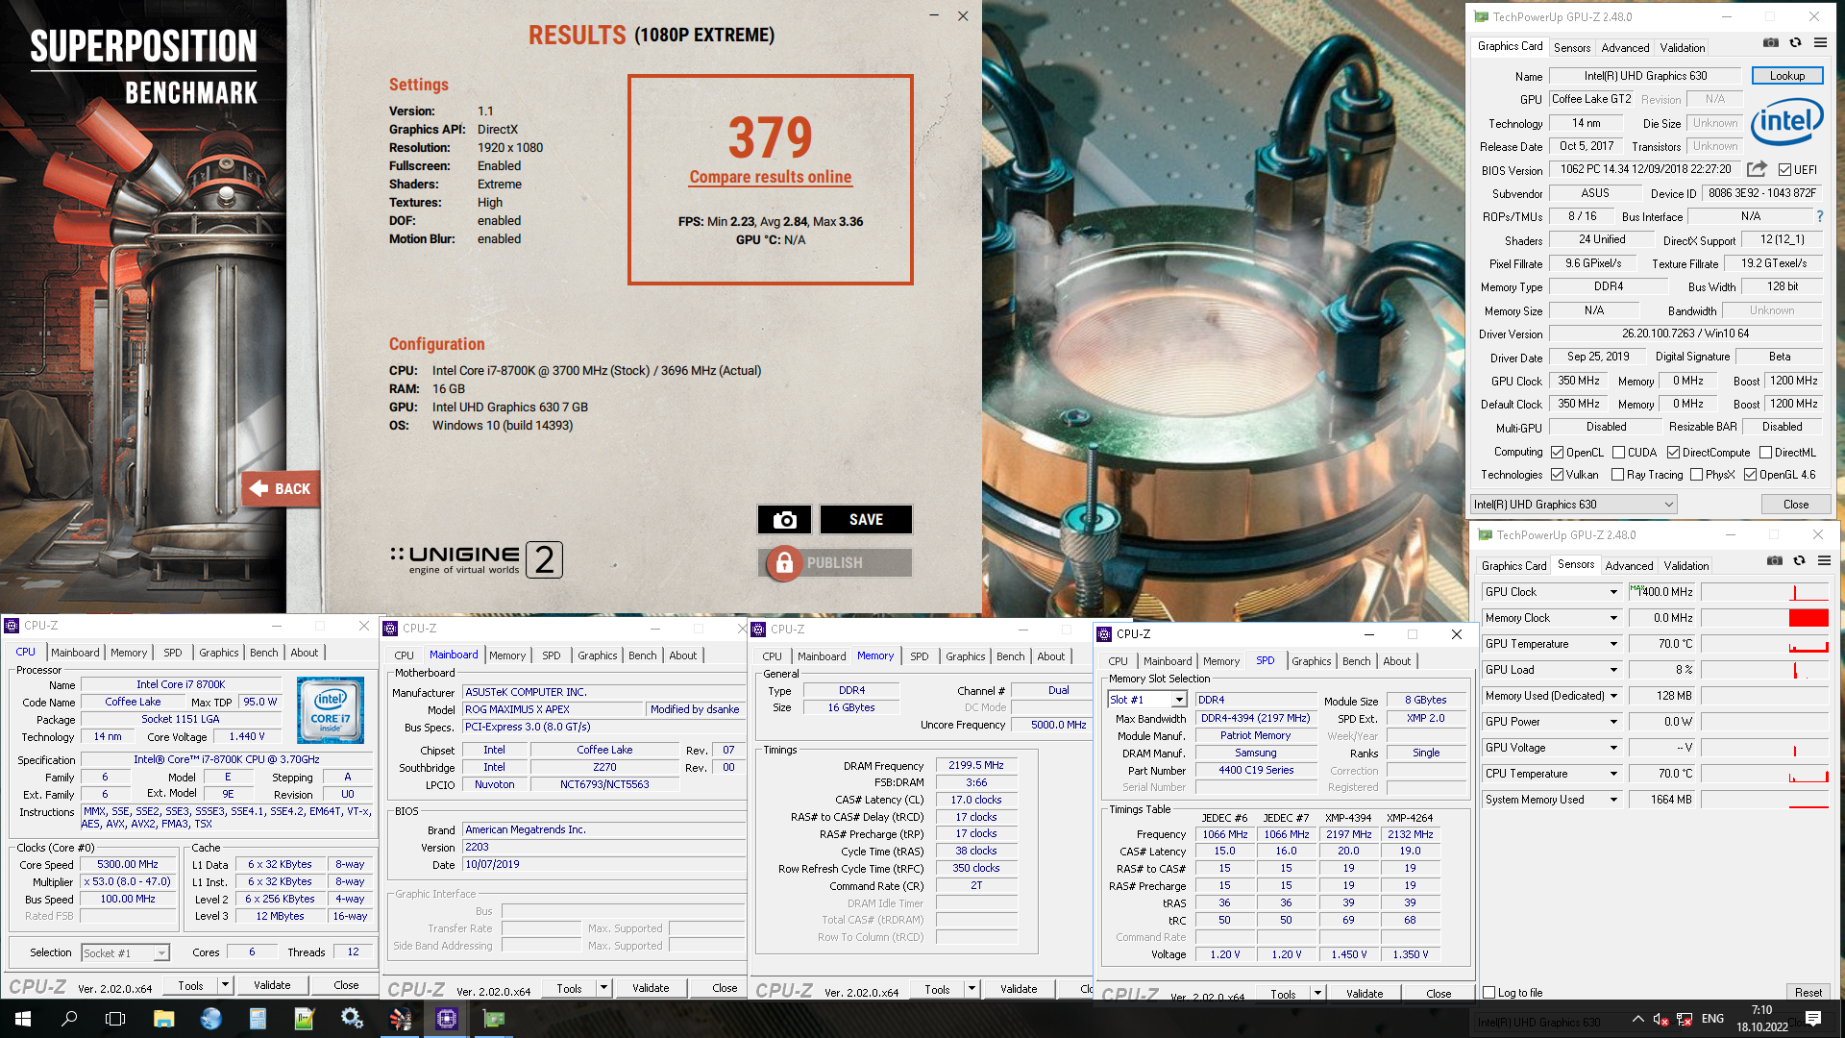The width and height of the screenshot is (1845, 1038).
Task: Toggle the OpenCL checkbox
Action: (x=1557, y=453)
